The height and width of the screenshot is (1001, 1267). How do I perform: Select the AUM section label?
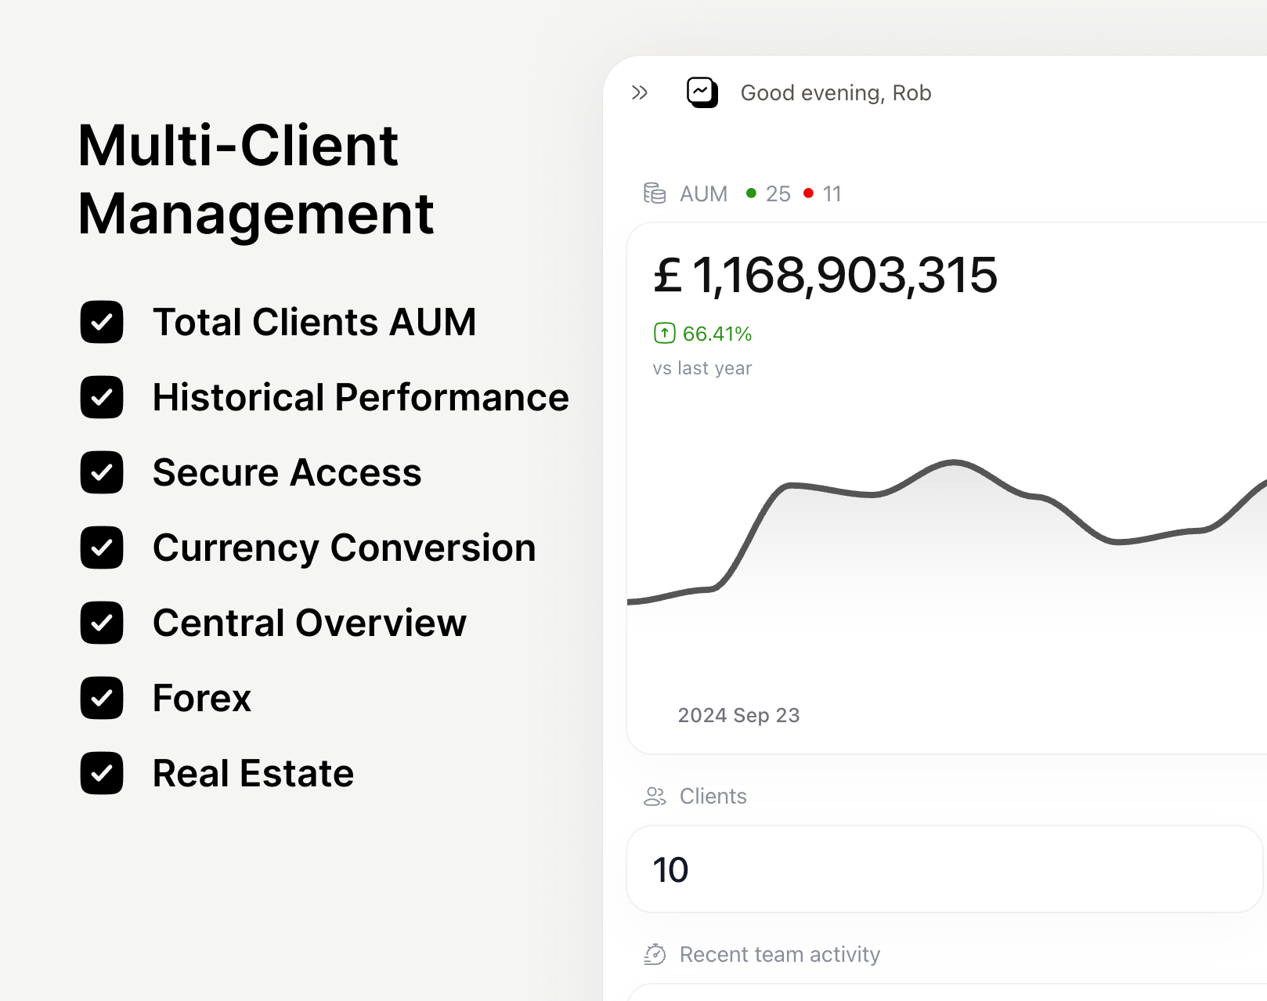coord(703,193)
